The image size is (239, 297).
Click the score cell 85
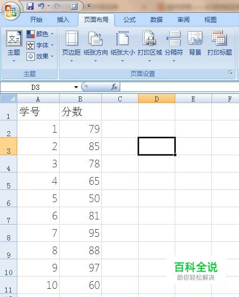tap(81, 146)
